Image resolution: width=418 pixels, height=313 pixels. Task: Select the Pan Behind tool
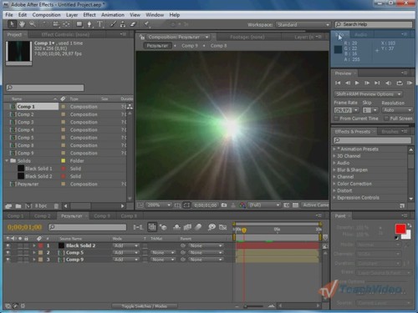coord(66,24)
